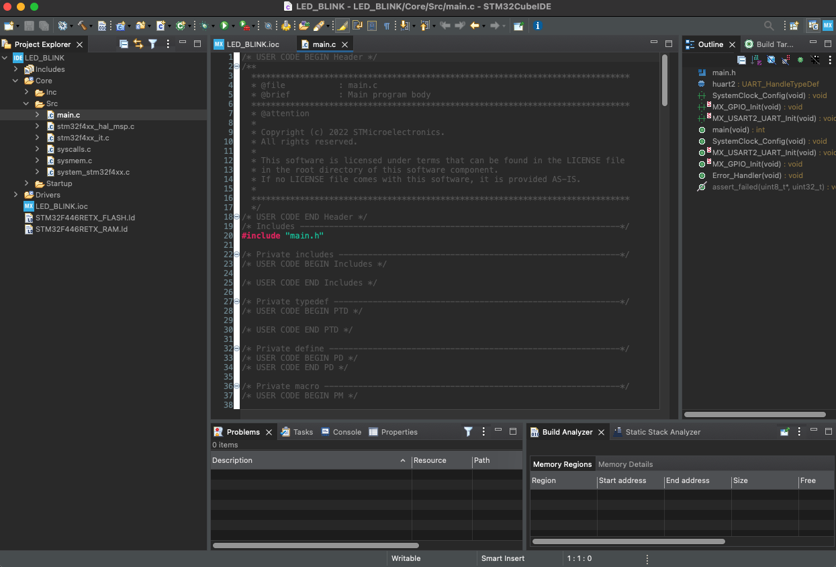
Task: Click the Open Element folder icon
Action: coord(304,26)
